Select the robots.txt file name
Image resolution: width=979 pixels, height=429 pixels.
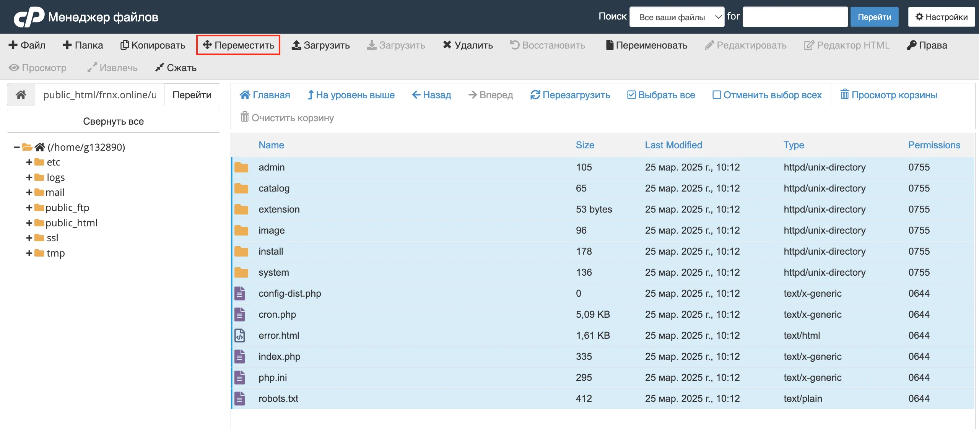click(x=278, y=398)
